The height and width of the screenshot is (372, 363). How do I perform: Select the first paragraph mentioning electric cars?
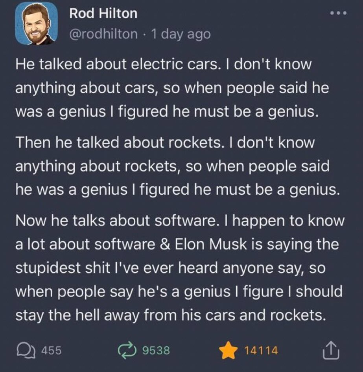click(x=172, y=89)
